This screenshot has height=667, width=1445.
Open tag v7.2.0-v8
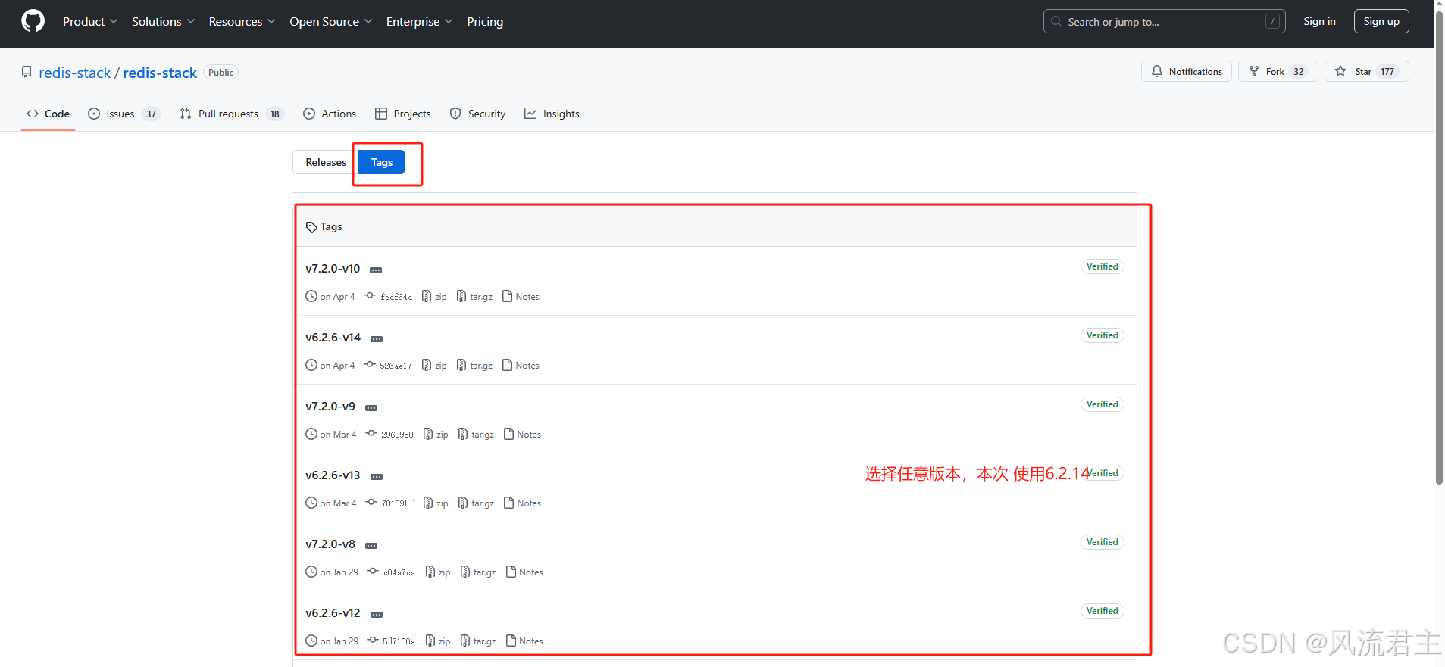coord(330,544)
